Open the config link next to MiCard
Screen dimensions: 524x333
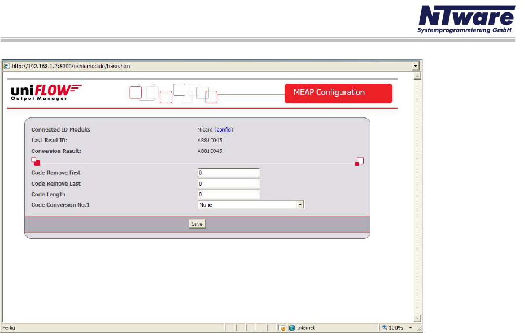pyautogui.click(x=224, y=130)
